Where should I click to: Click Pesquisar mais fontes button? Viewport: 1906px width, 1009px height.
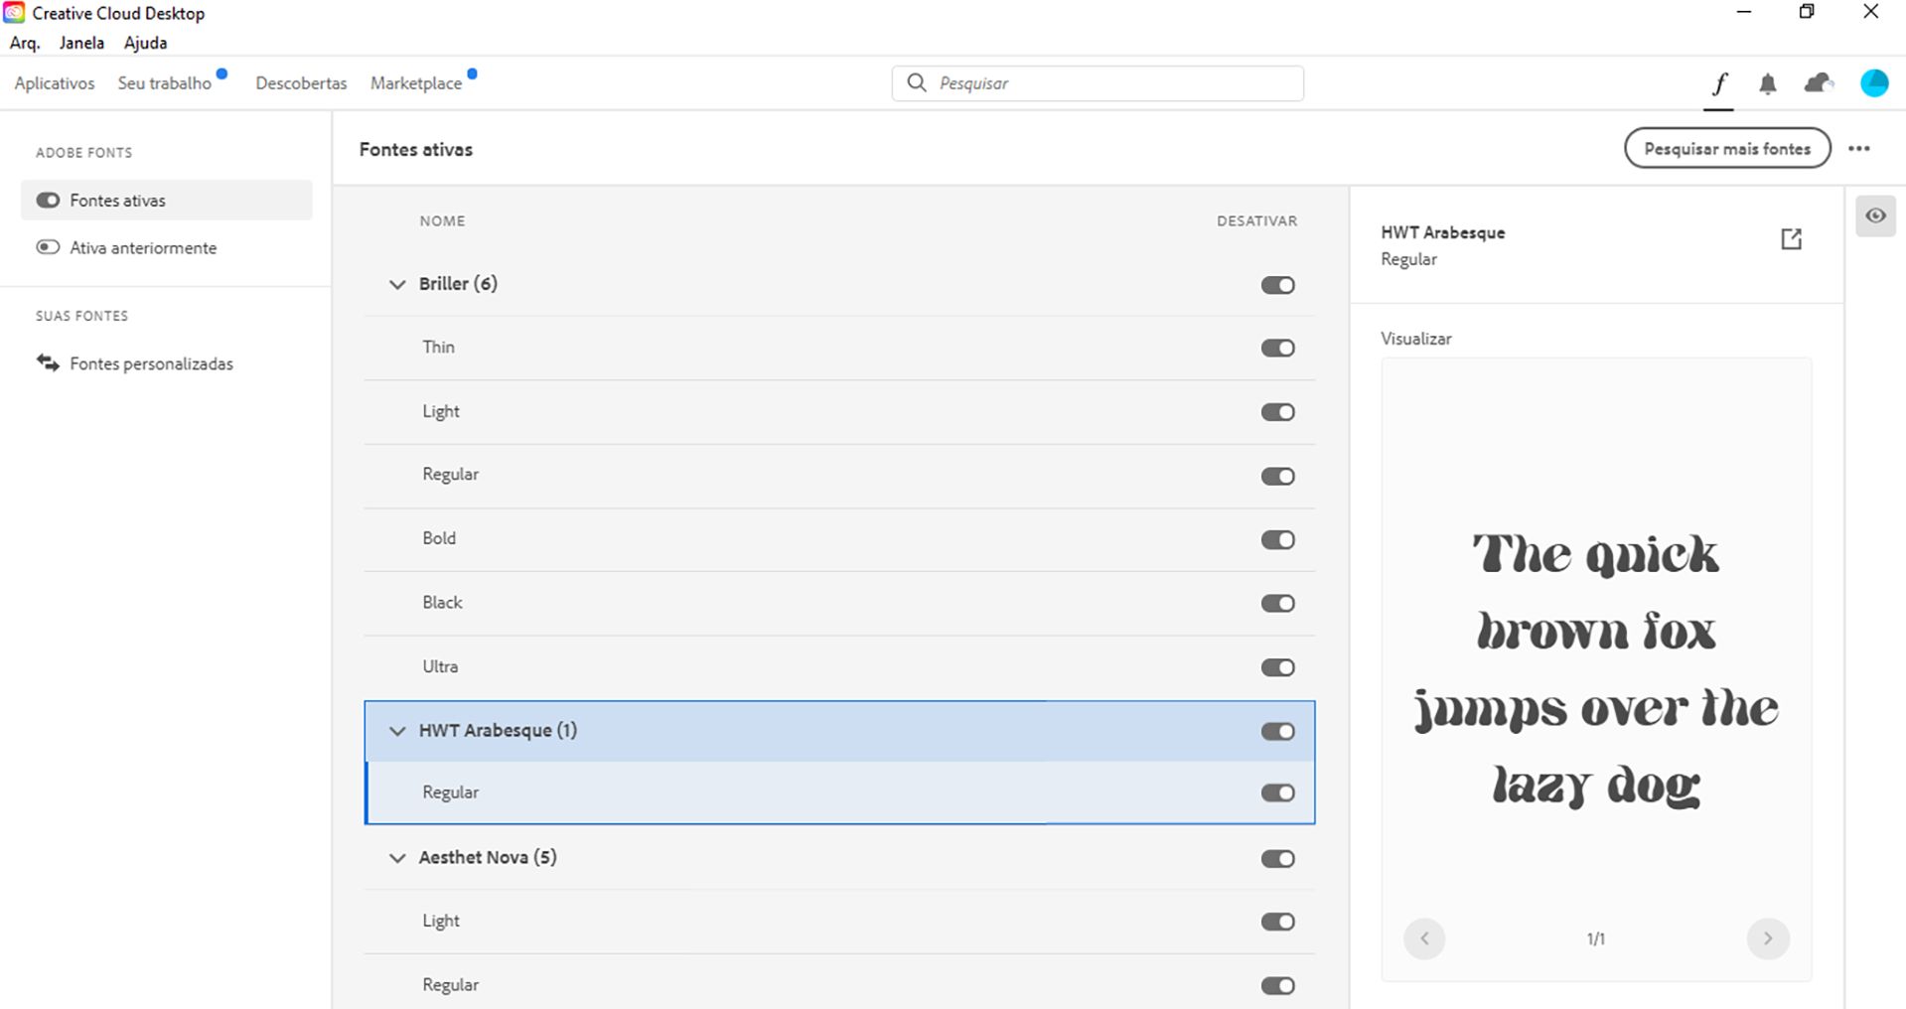click(1727, 149)
